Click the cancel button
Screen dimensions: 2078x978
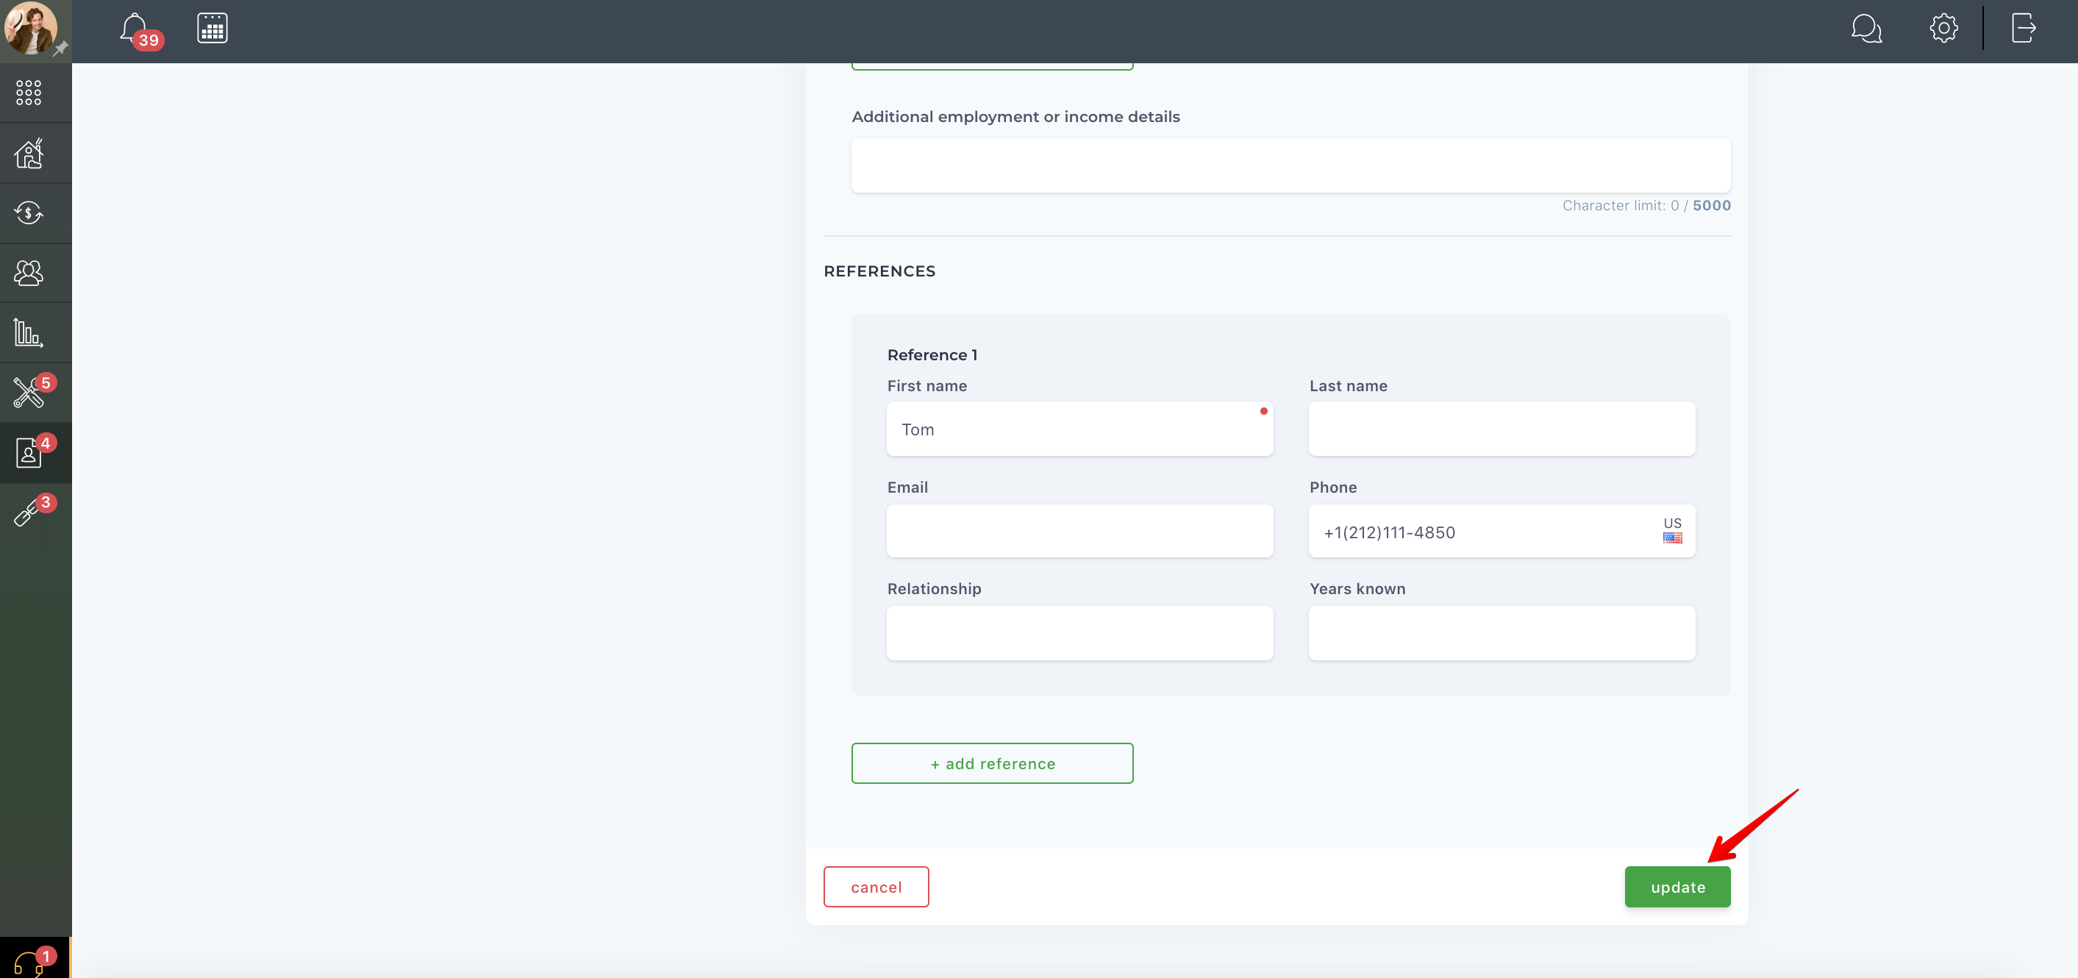point(876,887)
